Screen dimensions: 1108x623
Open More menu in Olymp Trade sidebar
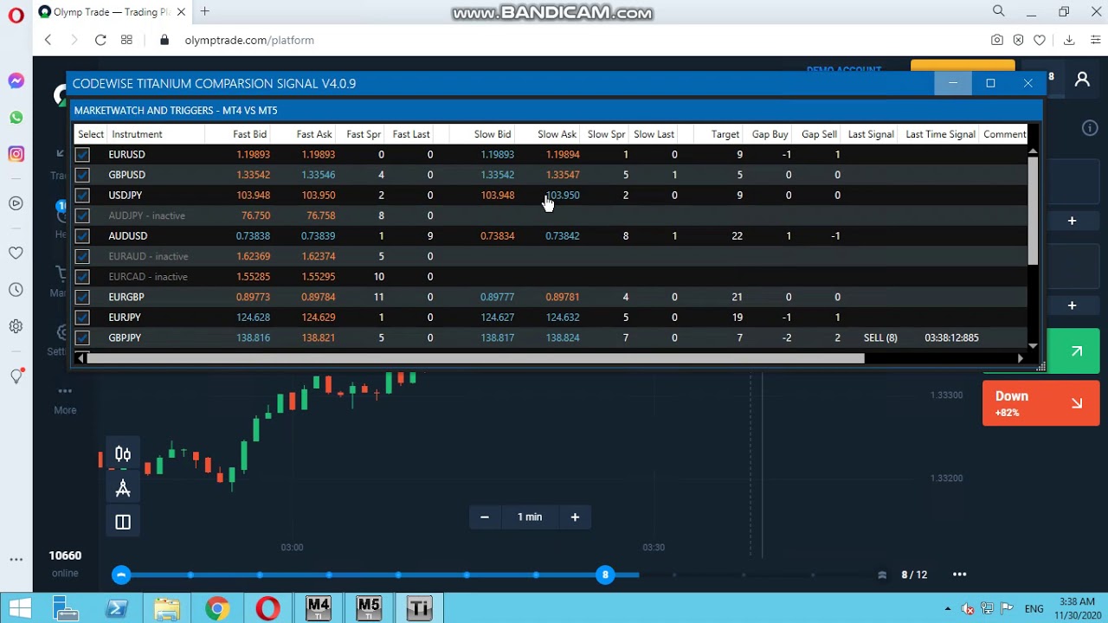point(65,400)
